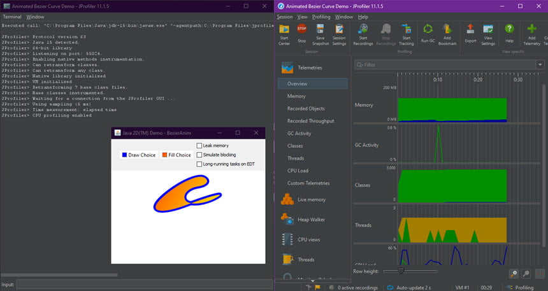Open the Threads section with mug icon

[x=298, y=260]
